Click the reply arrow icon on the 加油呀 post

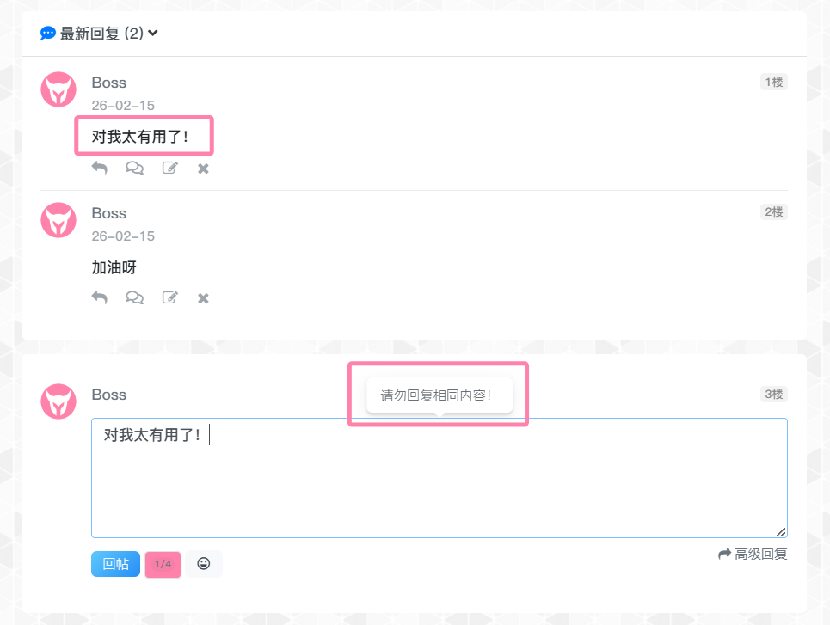pyautogui.click(x=100, y=298)
